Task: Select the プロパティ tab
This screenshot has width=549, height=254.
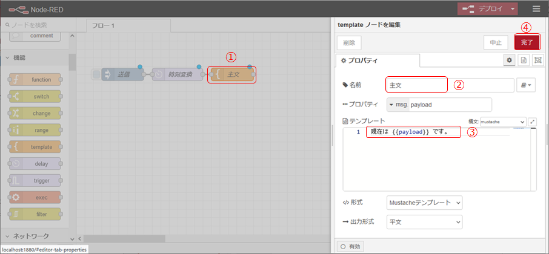Action: [x=378, y=60]
